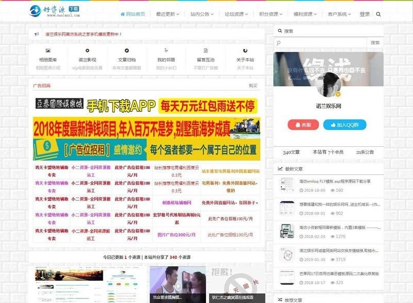Click the search magnifier icon in the top navigation
This screenshot has width=413, height=303.
click(378, 14)
